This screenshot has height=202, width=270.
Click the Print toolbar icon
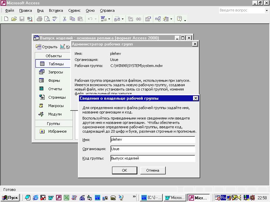coord(39,19)
